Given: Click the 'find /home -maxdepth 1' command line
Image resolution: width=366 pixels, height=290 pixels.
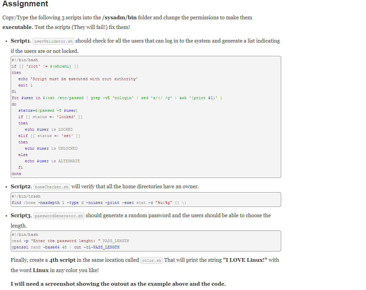Looking at the screenshot, I should (99, 203).
